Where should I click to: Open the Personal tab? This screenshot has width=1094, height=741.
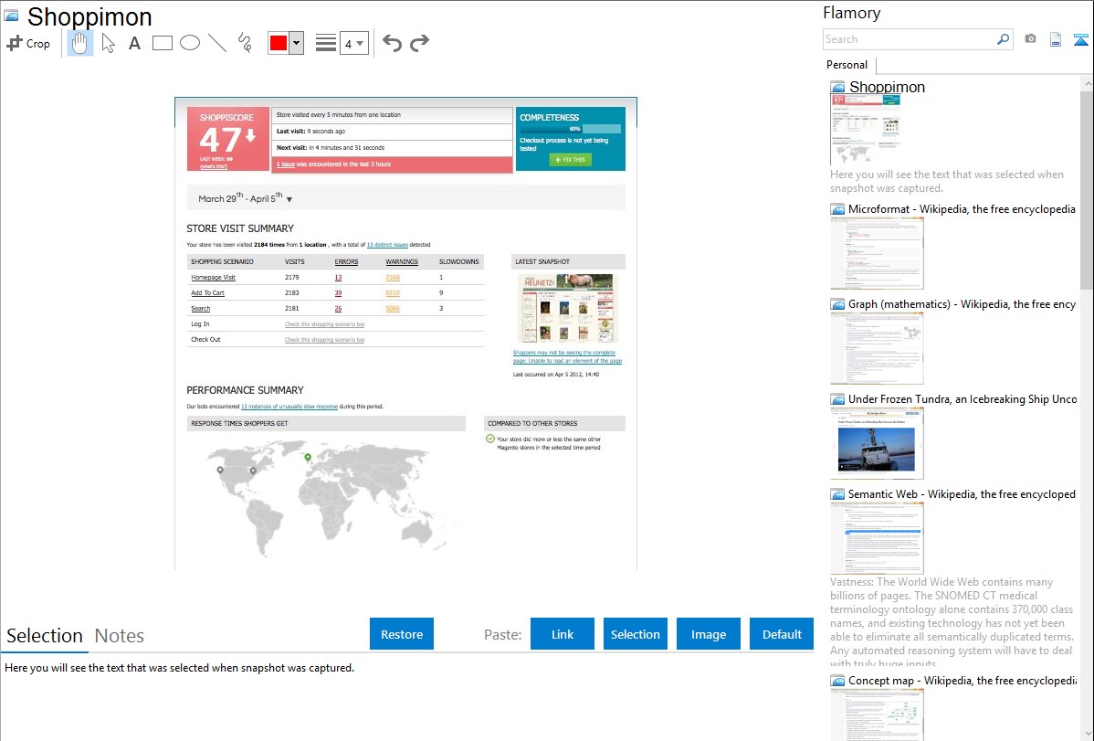[847, 65]
